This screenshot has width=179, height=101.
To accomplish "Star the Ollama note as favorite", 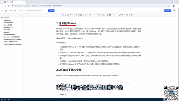I will (x=20, y=11).
